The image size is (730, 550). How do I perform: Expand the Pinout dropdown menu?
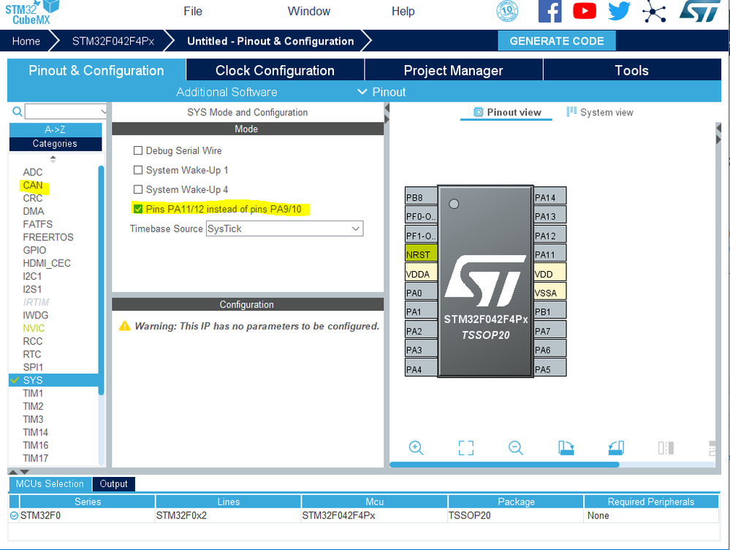pos(381,92)
